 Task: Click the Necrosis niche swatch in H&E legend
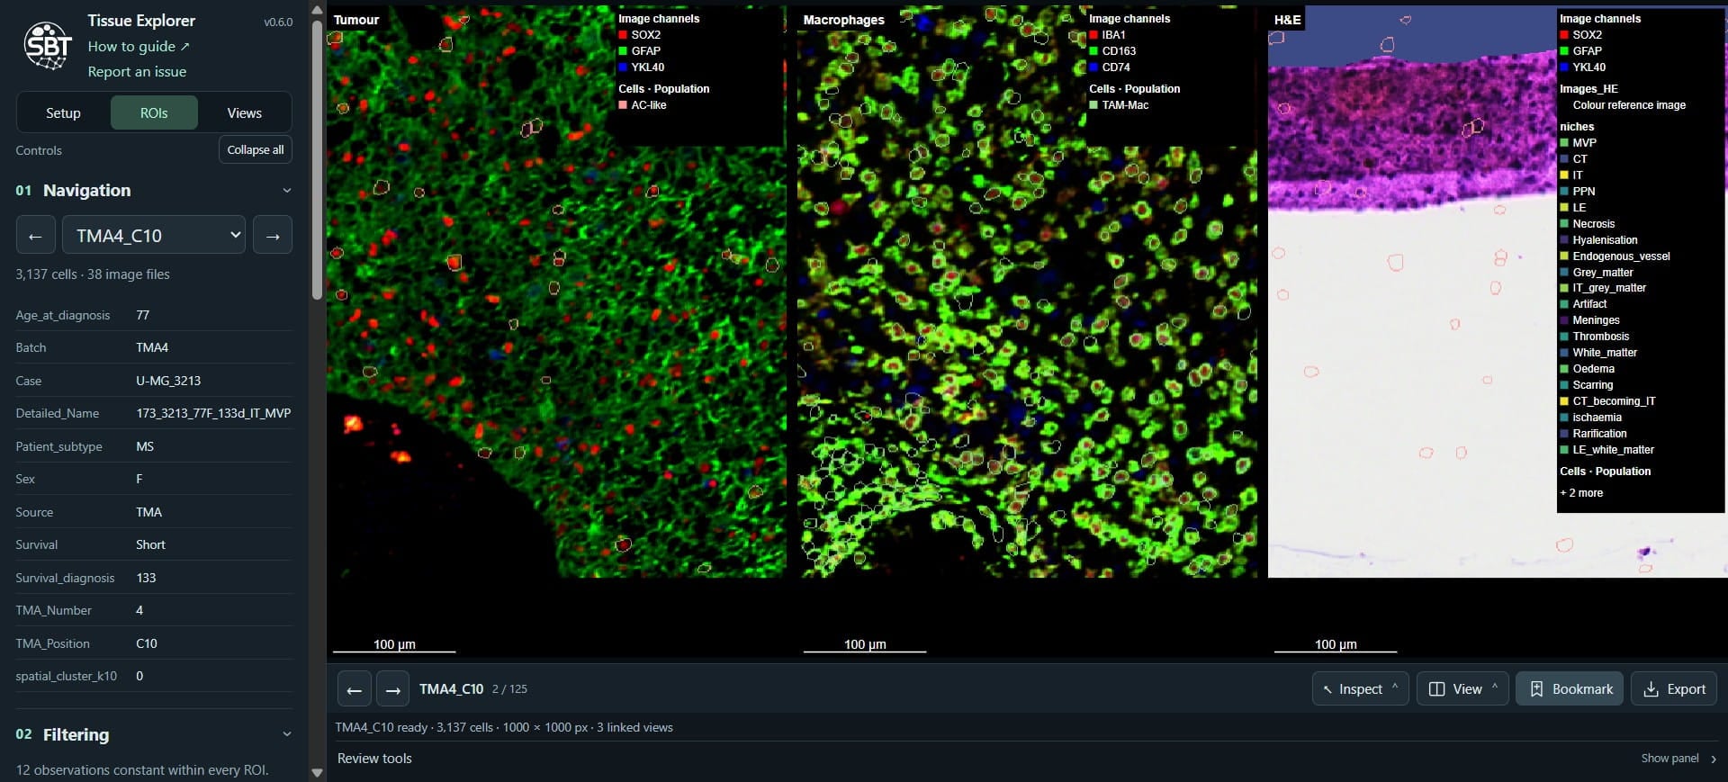pyautogui.click(x=1564, y=224)
